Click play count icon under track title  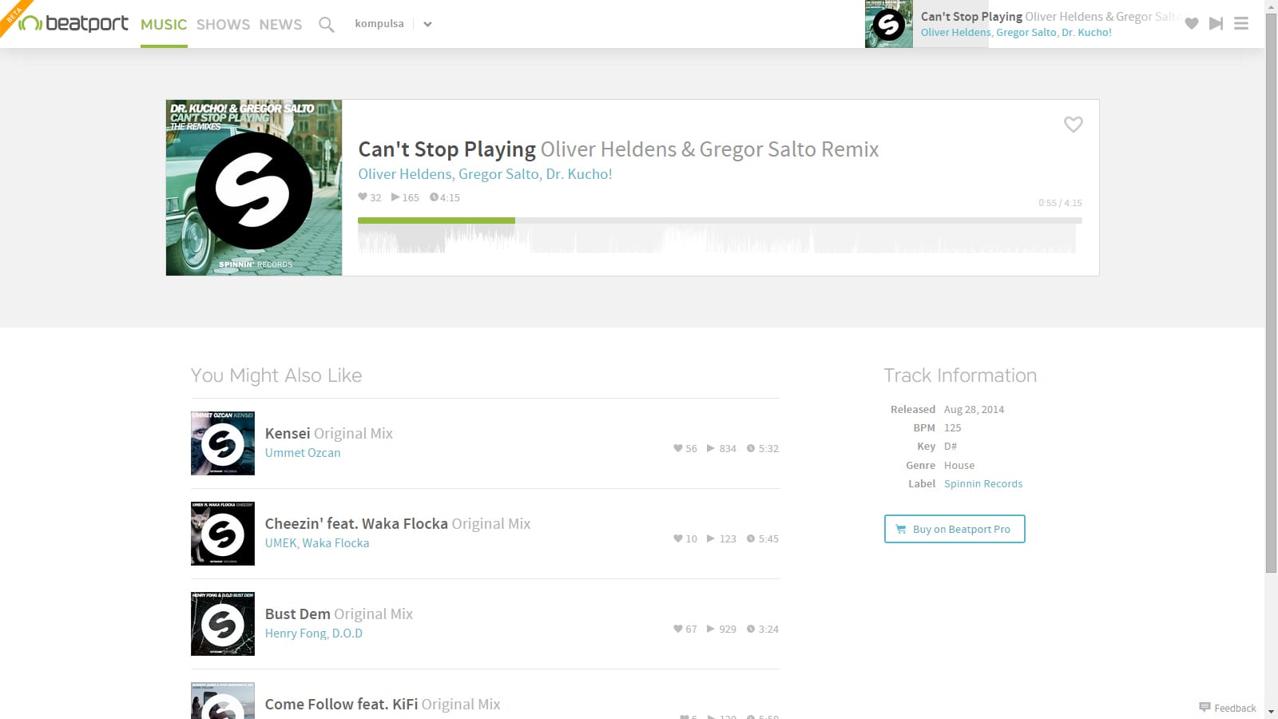395,197
